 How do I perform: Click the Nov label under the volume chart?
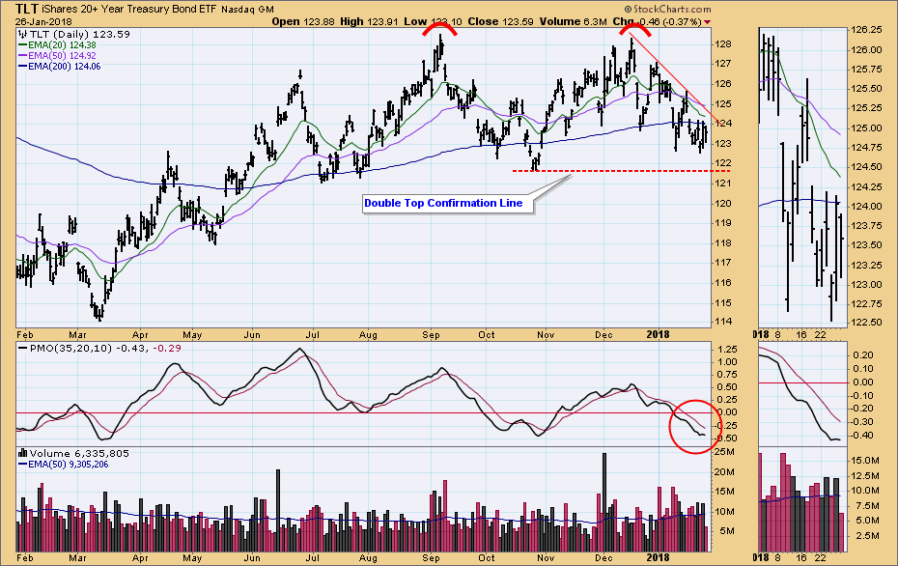[x=546, y=558]
